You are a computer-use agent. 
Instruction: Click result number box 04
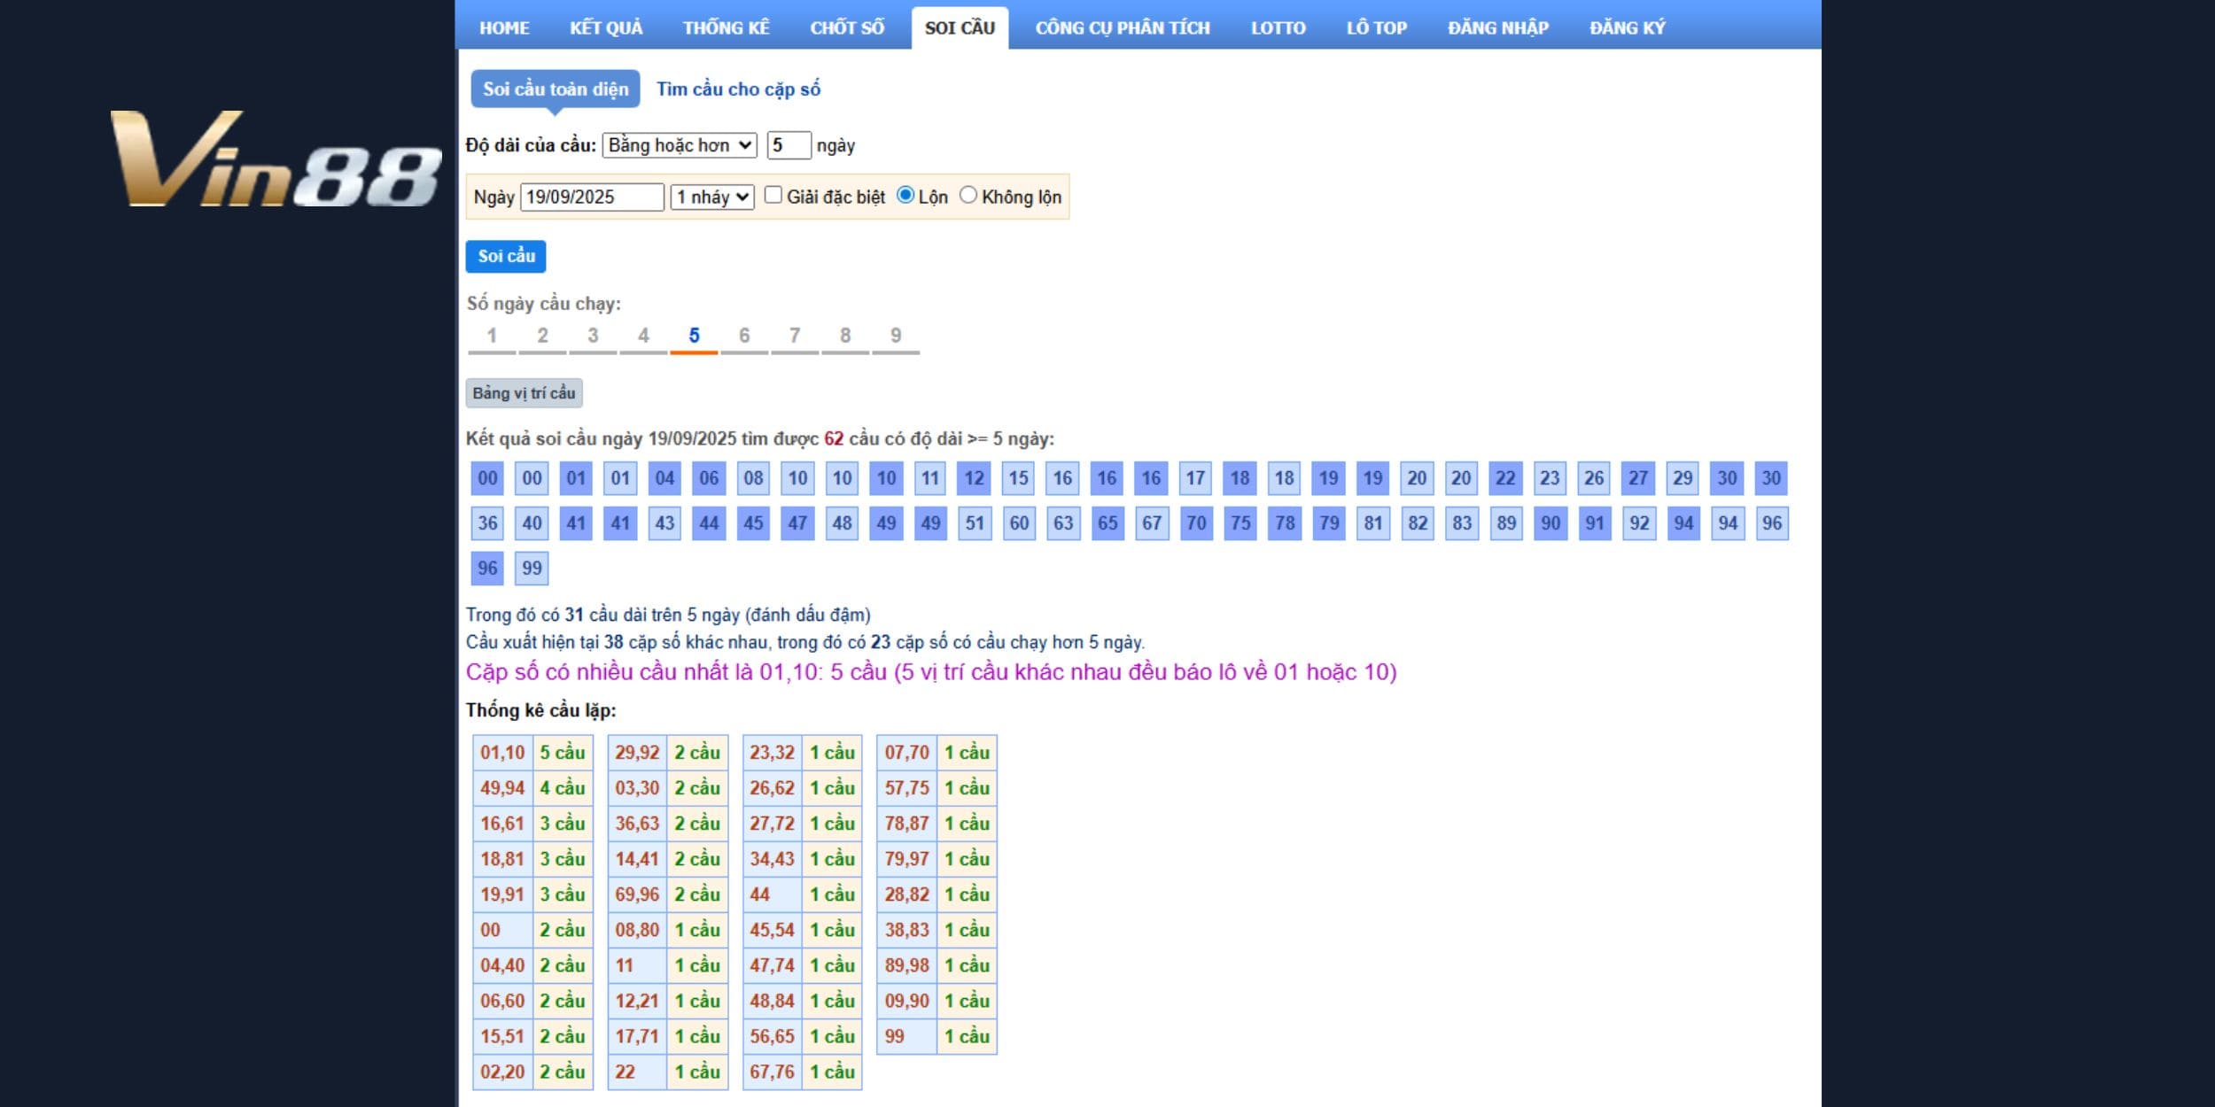[x=664, y=478]
